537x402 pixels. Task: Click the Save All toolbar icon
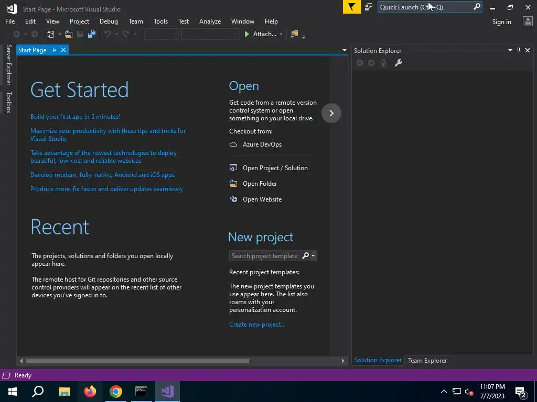click(x=92, y=34)
